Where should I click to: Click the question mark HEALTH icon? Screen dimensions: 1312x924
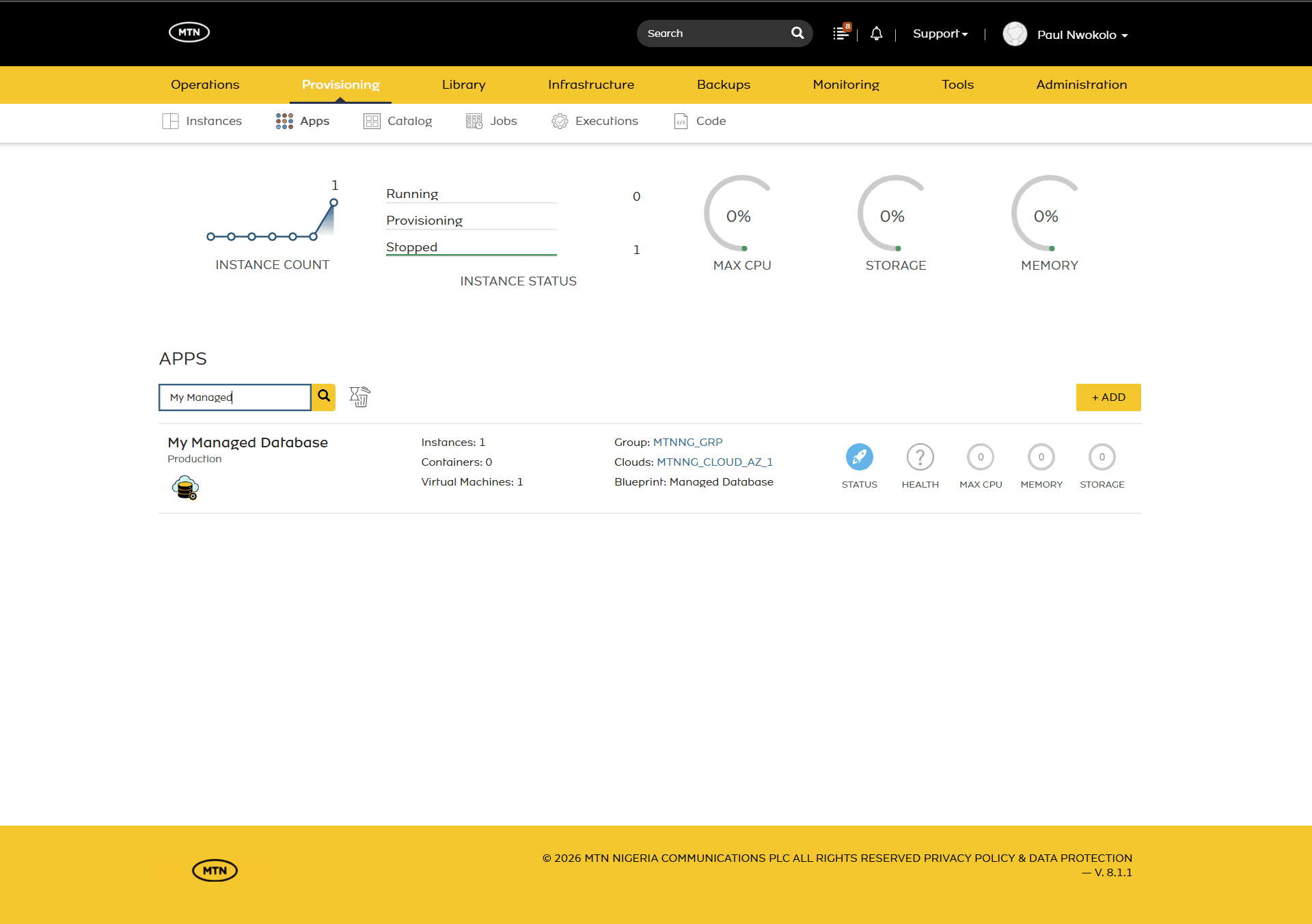click(x=920, y=457)
